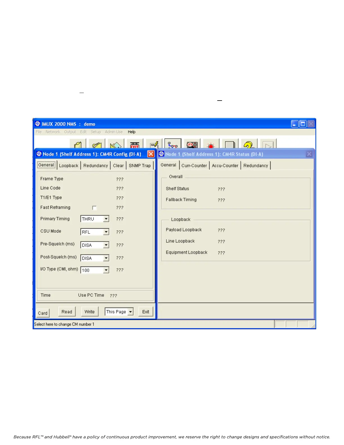Screen dimensions: 344x445
Task: Click the Write button
Action: 90,312
